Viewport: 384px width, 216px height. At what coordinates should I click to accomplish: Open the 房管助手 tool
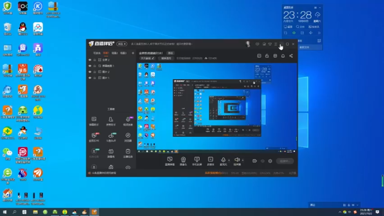(111, 121)
